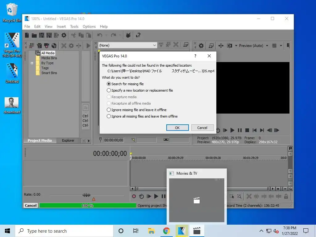316x237 pixels.
Task: Click the Interactive Tutorials hand icon
Action: click(128, 35)
